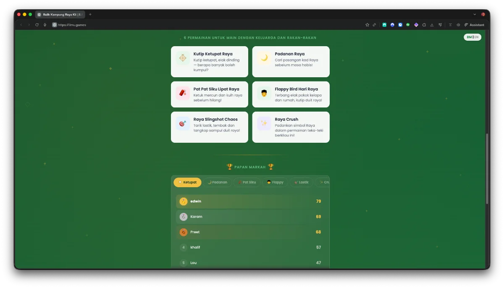Open the extensions puzzle piece icon
This screenshot has width=504, height=288.
(424, 25)
